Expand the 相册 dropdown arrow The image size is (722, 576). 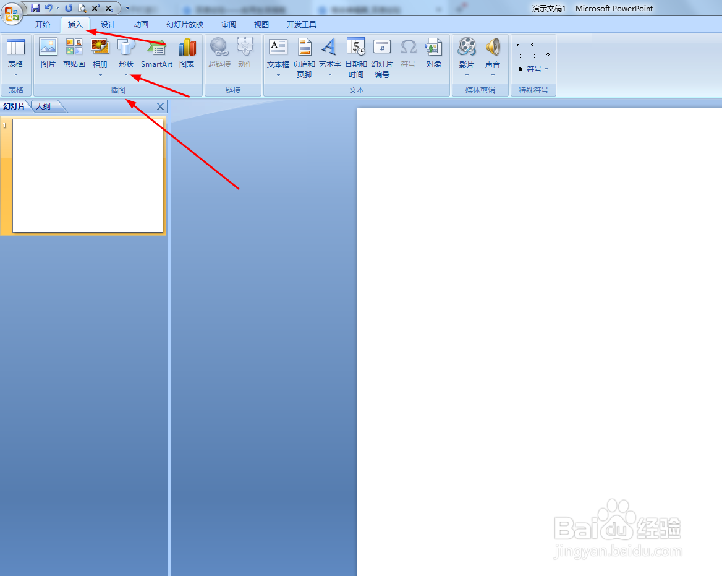click(100, 75)
